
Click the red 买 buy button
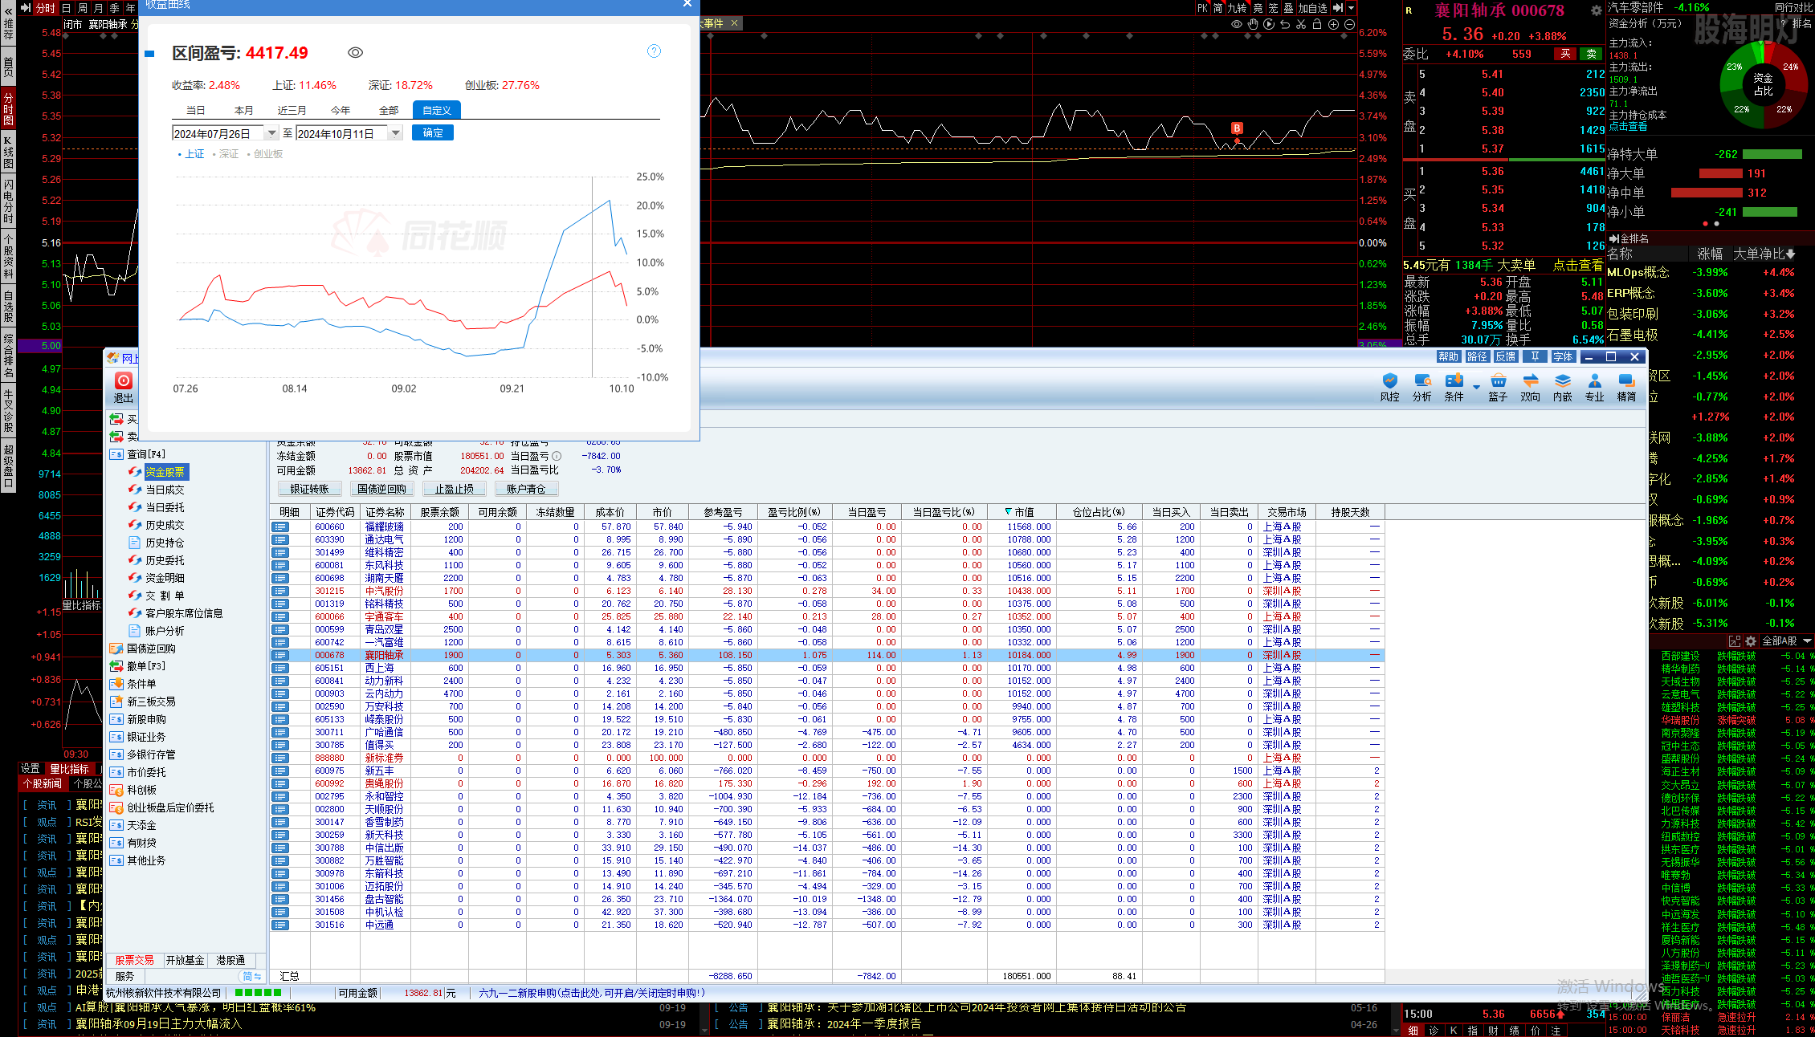coord(1565,54)
